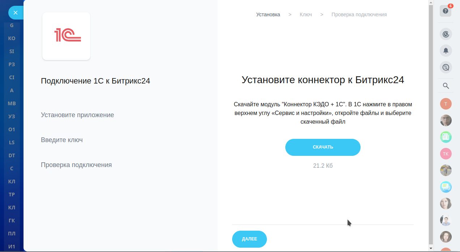Viewport: 460px width, 252px height.
Task: Open the 'ГК' item in left menu
Action: [12, 221]
